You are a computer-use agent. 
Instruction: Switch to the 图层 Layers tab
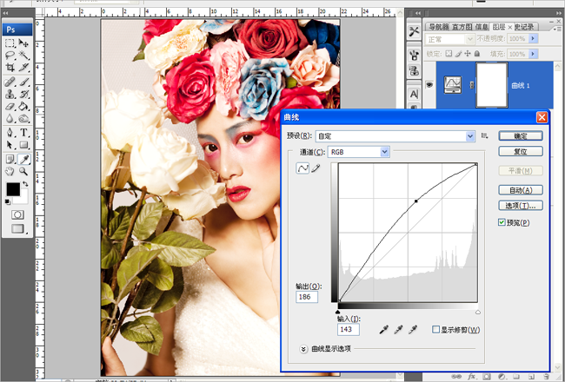point(499,27)
